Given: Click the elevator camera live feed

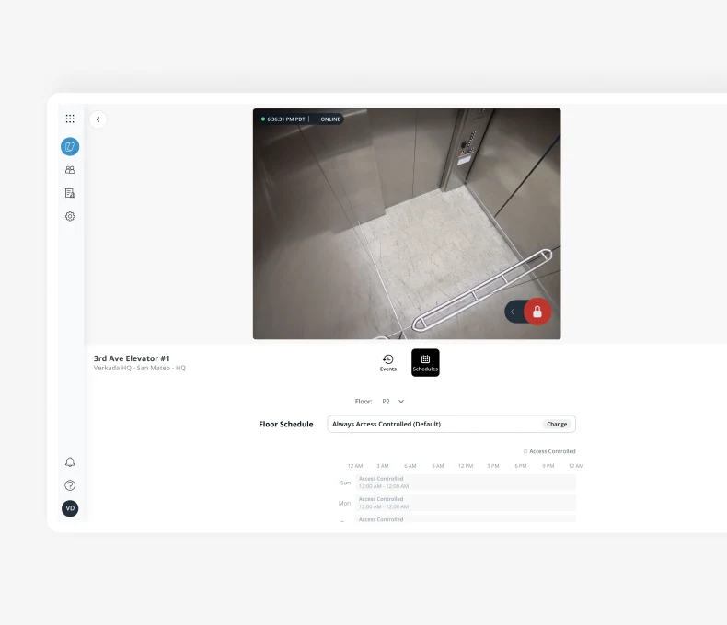Looking at the screenshot, I should 407,223.
